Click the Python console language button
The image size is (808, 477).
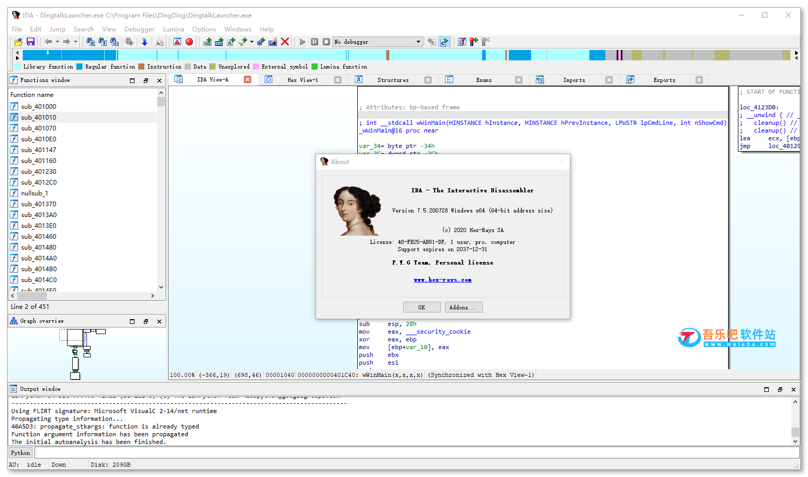pos(21,453)
